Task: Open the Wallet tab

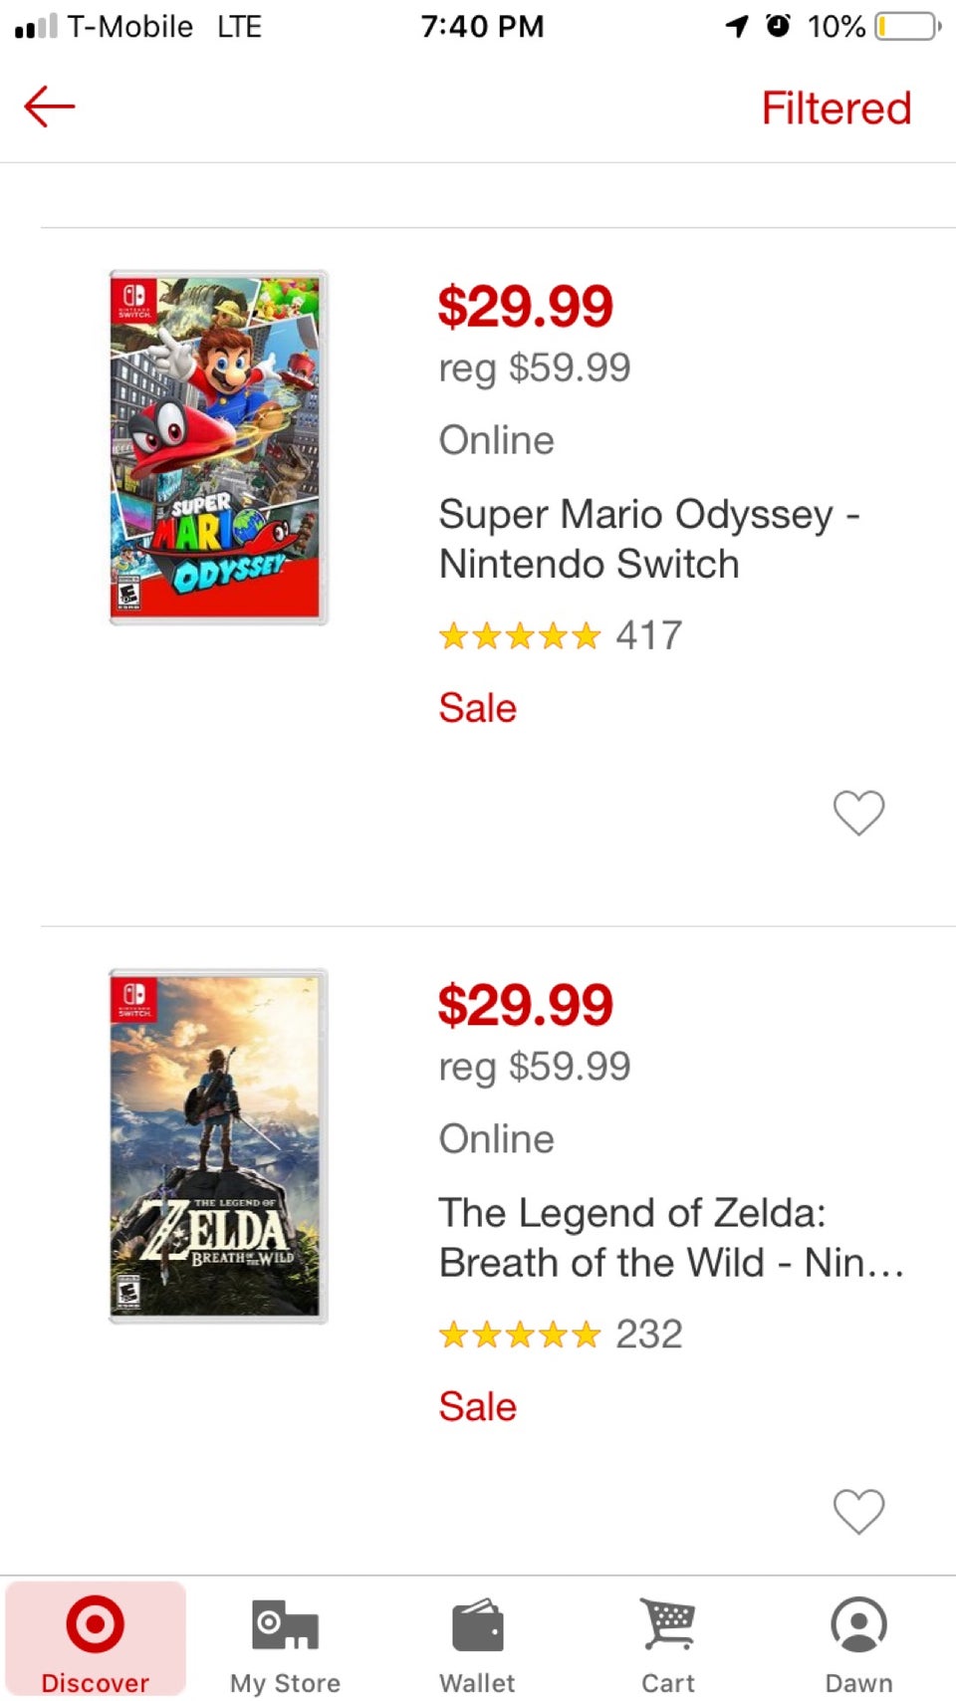Action: (477, 1640)
